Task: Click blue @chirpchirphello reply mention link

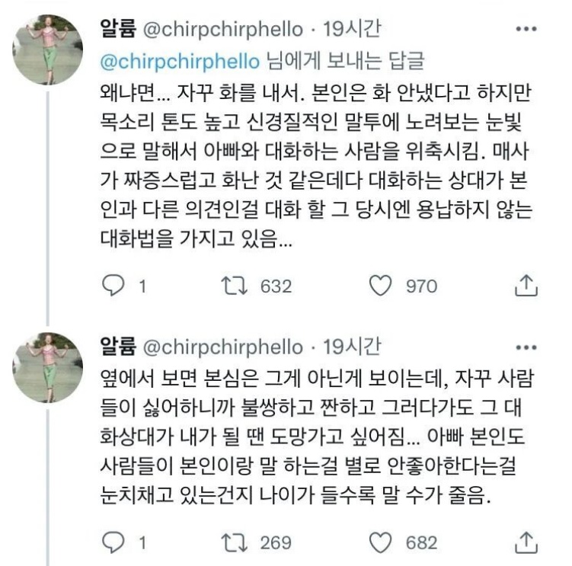Action: tap(180, 61)
